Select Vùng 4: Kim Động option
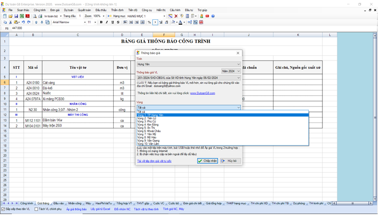Image resolution: width=381 pixels, height=215 pixels. pos(223,124)
